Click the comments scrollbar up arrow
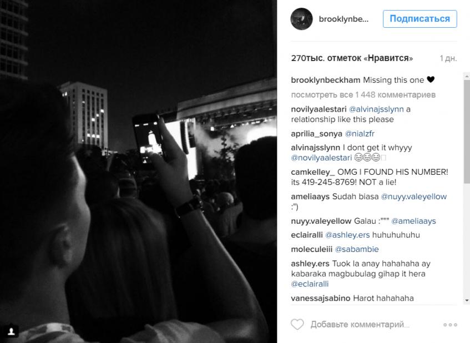 tap(467, 77)
